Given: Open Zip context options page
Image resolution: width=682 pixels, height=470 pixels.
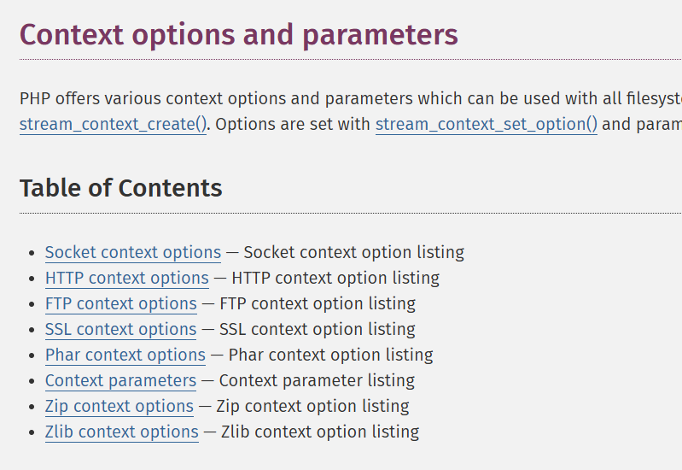Looking at the screenshot, I should (119, 406).
